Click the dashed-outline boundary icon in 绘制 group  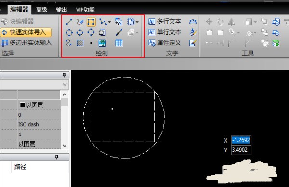pyautogui.click(x=131, y=22)
